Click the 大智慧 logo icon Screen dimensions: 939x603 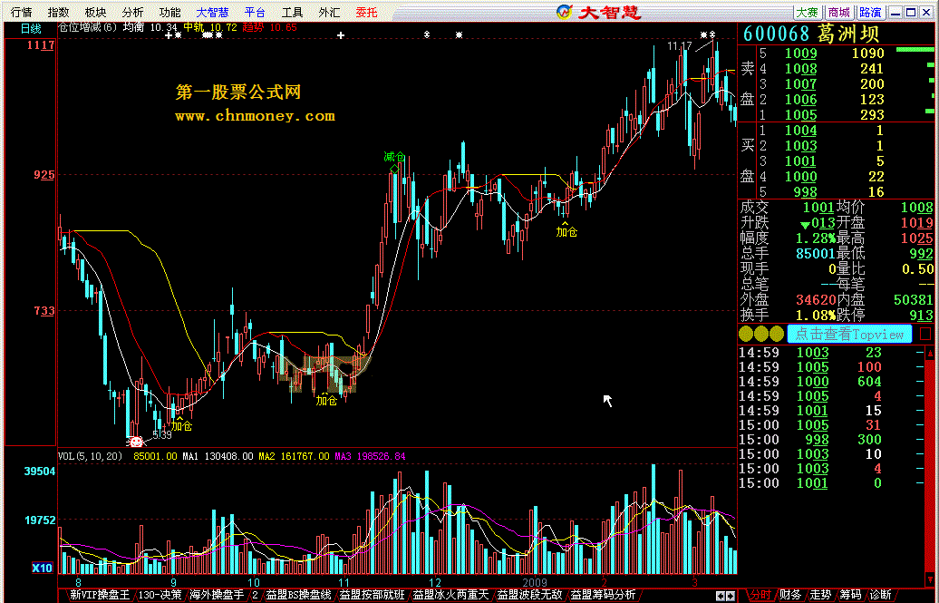pos(564,12)
